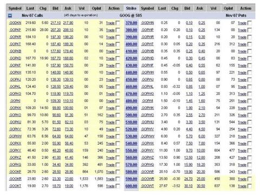Click the call ask price 41.40
The image size is (260, 195).
pos(69,158)
